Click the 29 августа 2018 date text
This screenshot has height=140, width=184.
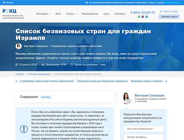28,65
